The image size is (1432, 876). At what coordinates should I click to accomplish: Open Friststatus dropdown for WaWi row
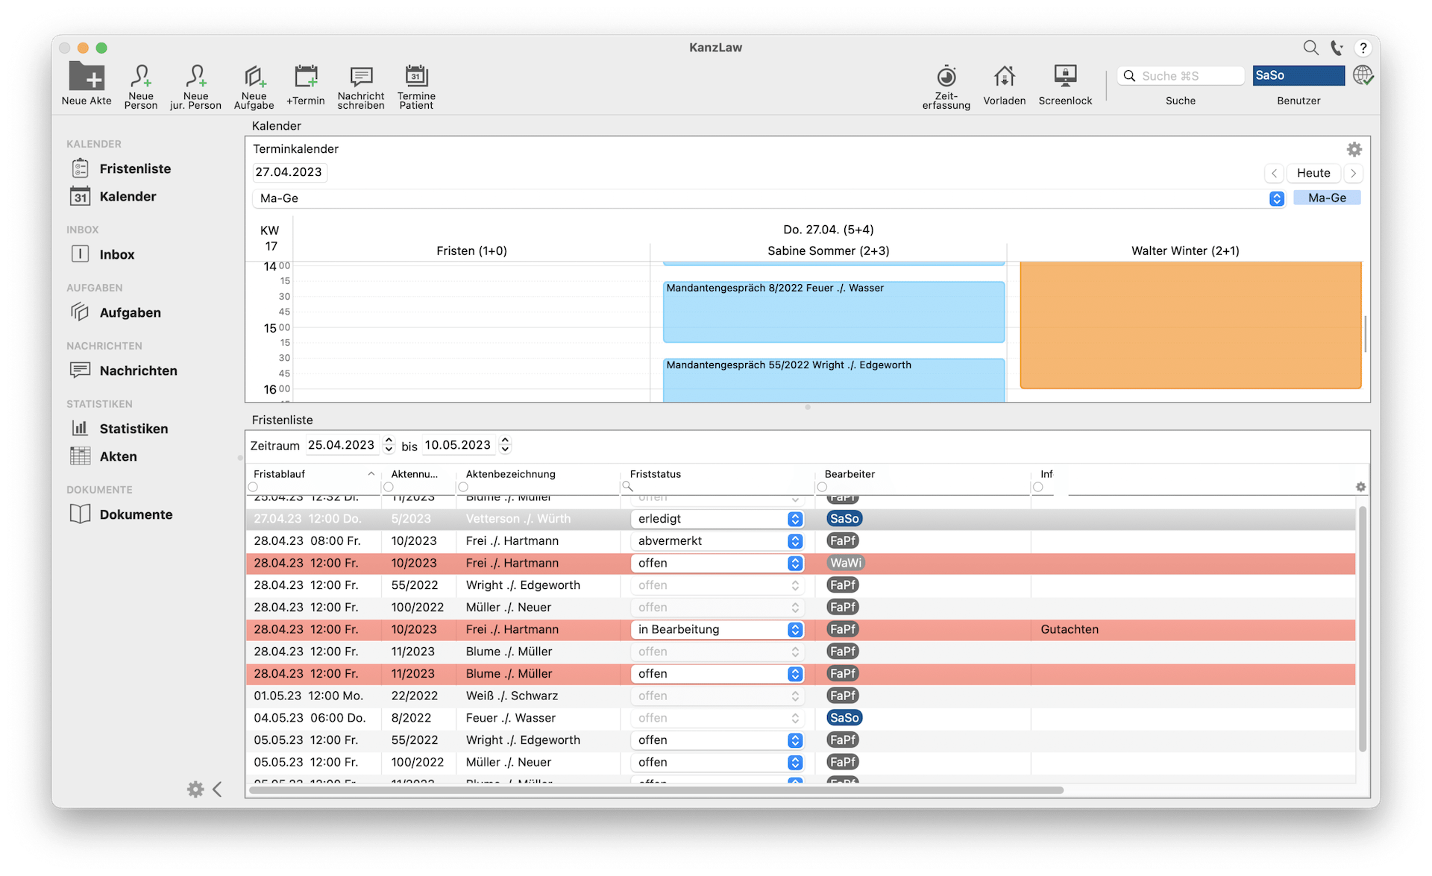[717, 564]
